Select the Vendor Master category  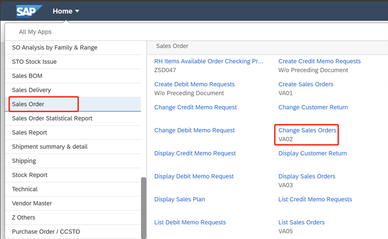[32, 203]
